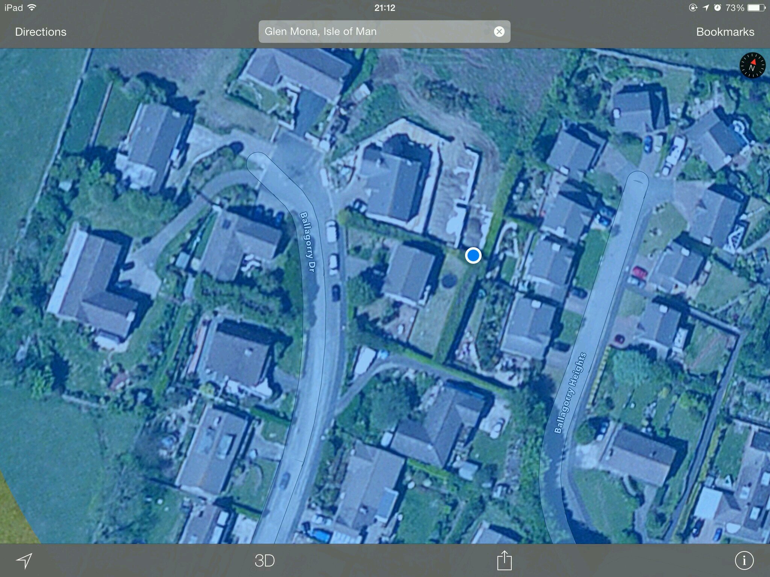
Task: Tap the Wi-Fi icon in status bar
Action: point(32,8)
